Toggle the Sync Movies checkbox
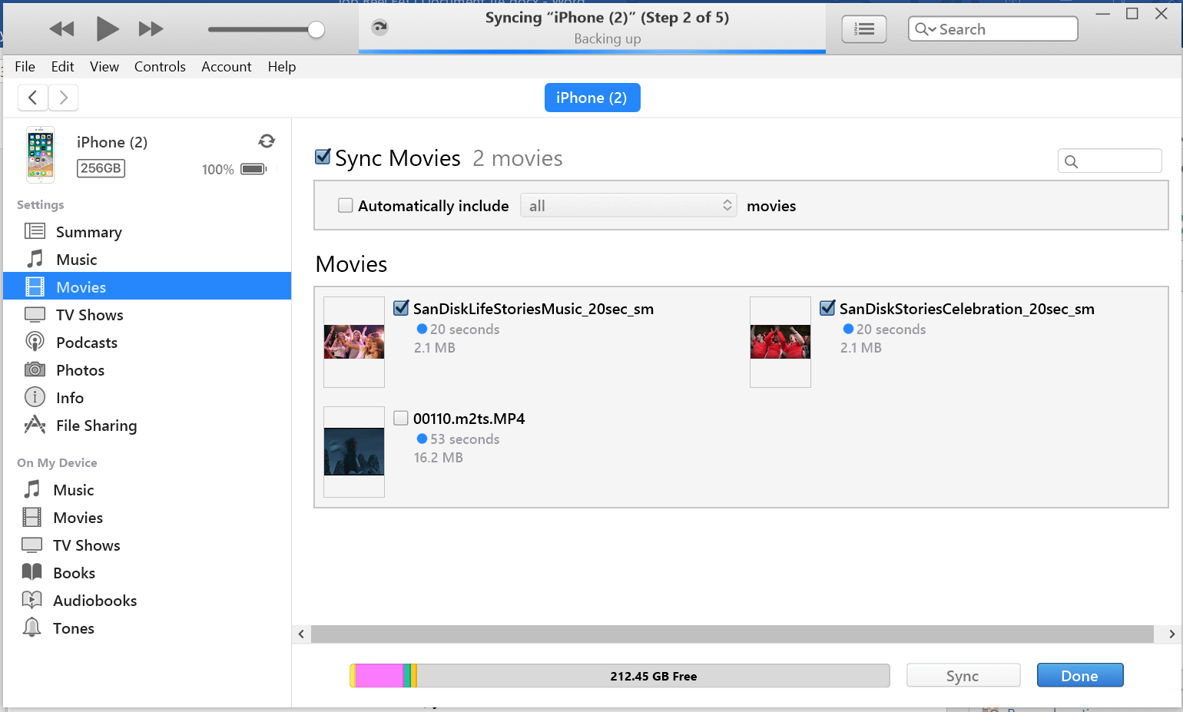 click(x=323, y=157)
